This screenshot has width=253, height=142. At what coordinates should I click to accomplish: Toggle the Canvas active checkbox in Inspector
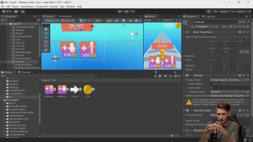tap(192, 22)
